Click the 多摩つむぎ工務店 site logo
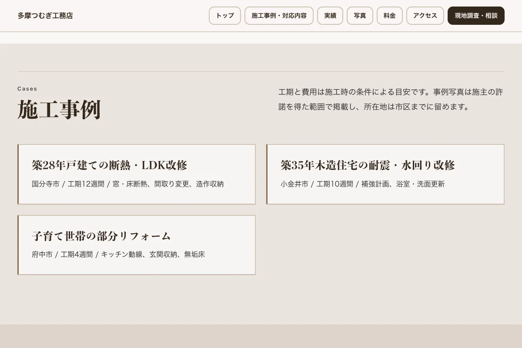The width and height of the screenshot is (522, 348). pyautogui.click(x=45, y=16)
